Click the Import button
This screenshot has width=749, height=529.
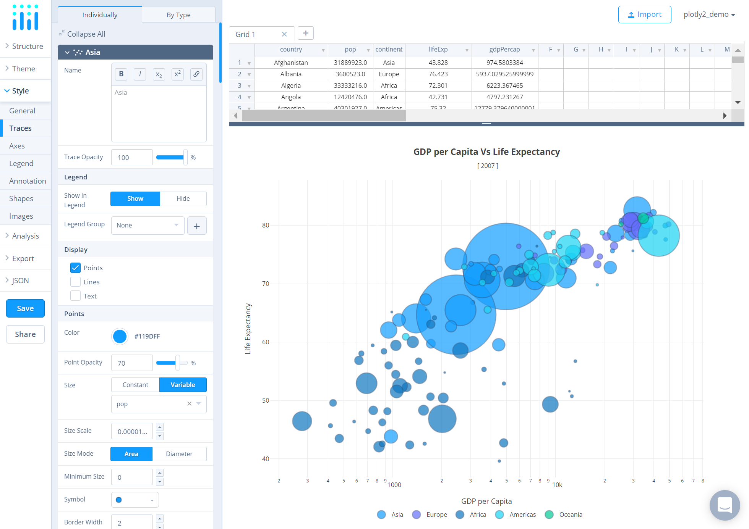tap(645, 15)
